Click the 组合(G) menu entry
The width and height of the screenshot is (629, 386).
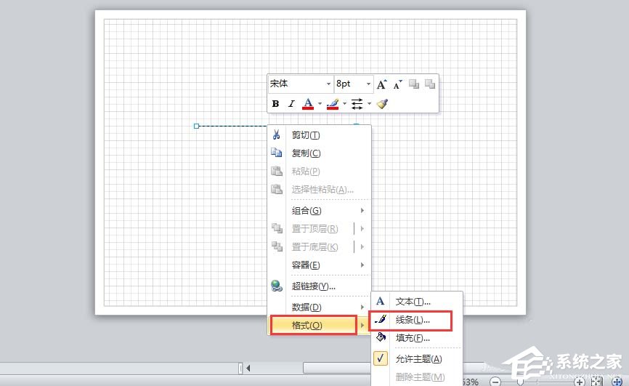[x=319, y=211]
